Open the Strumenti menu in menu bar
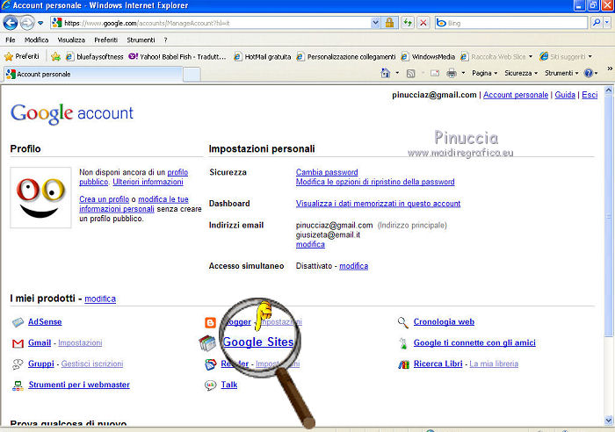 [x=141, y=40]
